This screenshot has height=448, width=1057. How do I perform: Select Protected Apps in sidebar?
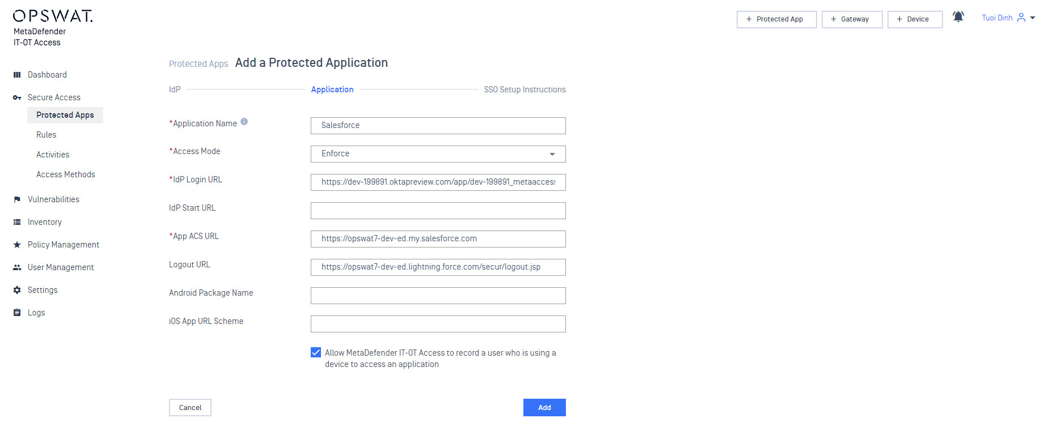click(x=65, y=115)
